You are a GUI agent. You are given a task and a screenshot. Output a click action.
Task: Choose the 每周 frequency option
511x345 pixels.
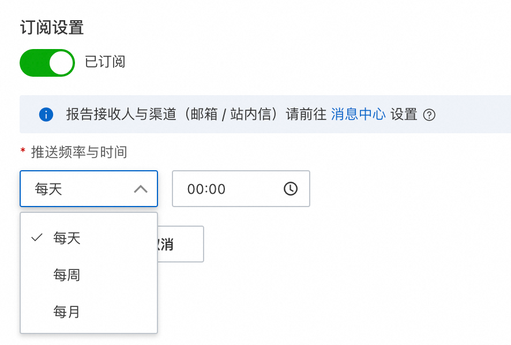[x=67, y=275]
